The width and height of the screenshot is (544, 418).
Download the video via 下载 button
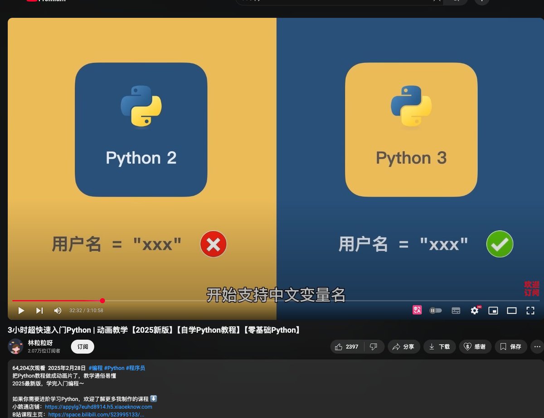pos(439,347)
